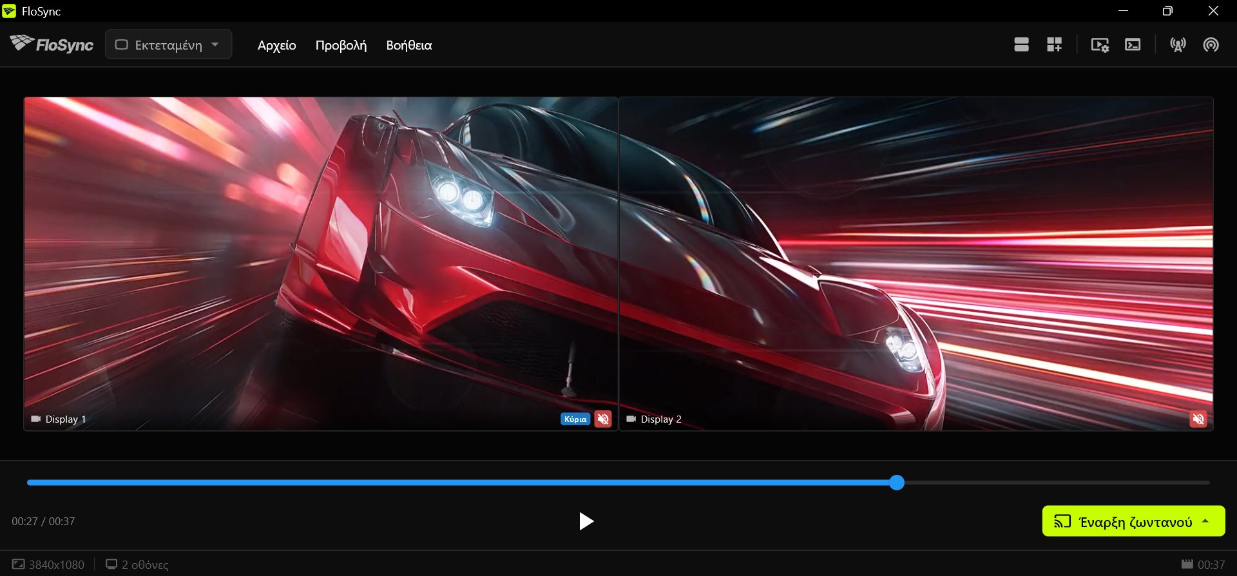
Task: Click the 3840x1080 resolution in status bar
Action: point(48,564)
